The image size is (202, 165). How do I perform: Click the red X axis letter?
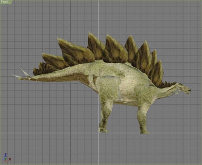click(10, 159)
